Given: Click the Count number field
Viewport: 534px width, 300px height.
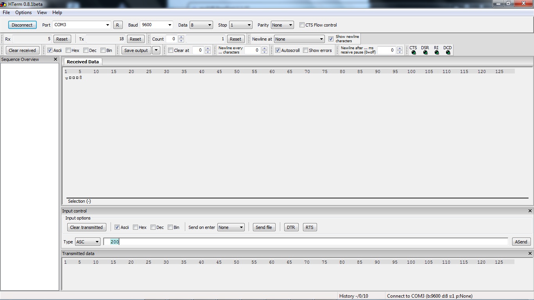Looking at the screenshot, I should (x=172, y=39).
